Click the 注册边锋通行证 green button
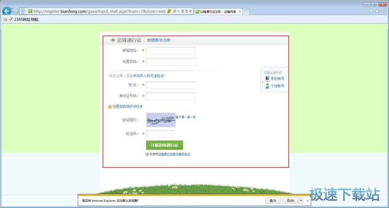Image resolution: width=389 pixels, height=208 pixels. 164,145
